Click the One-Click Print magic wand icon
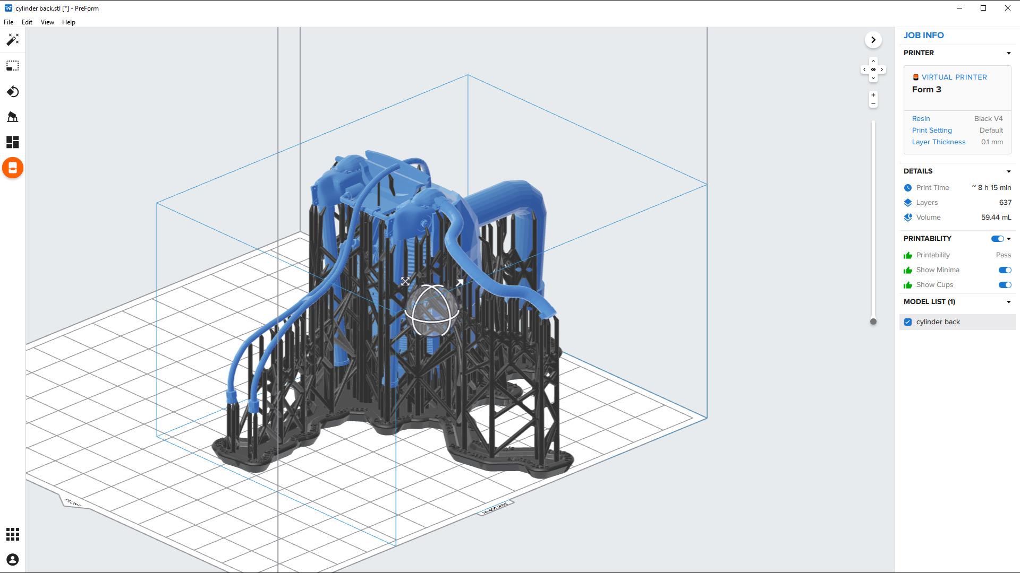This screenshot has height=573, width=1020. coord(13,40)
